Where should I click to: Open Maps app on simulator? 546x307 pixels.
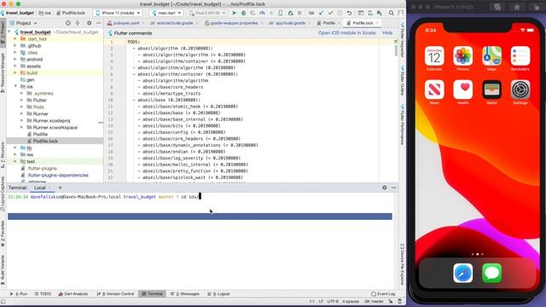[x=491, y=56]
